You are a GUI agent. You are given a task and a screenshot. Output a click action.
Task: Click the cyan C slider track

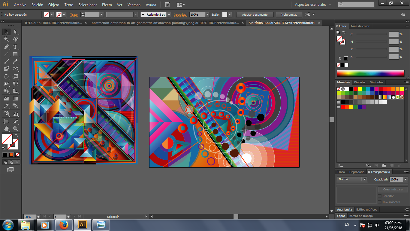click(x=371, y=34)
